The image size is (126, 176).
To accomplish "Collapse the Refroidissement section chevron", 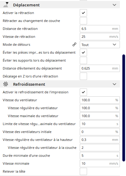I will pos(114,84).
